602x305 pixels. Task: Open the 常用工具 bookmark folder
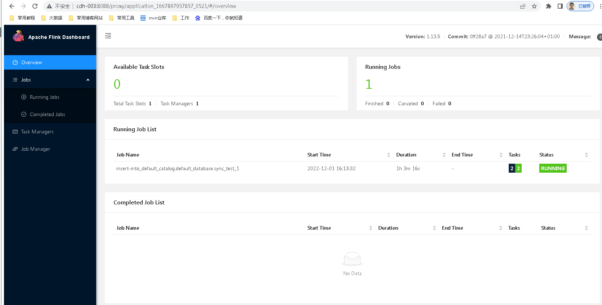122,18
